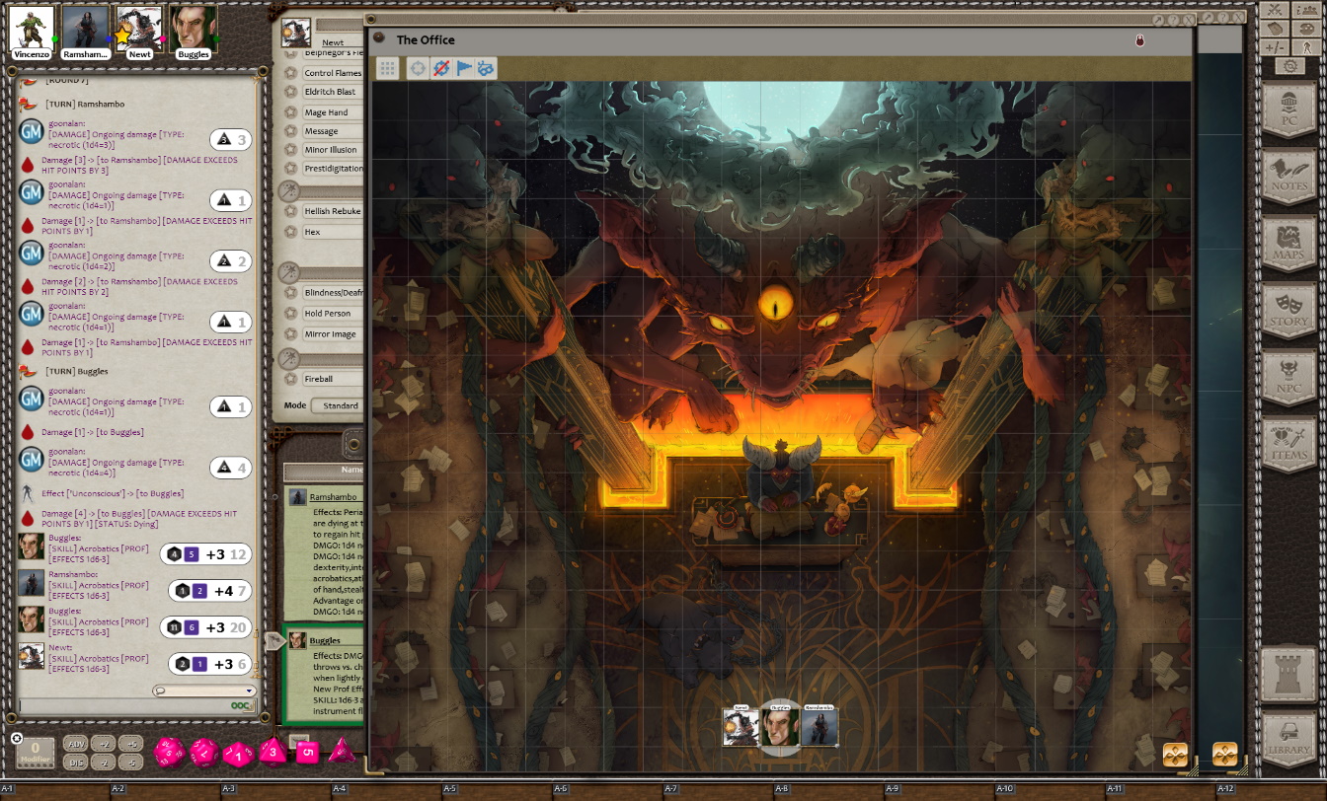The width and height of the screenshot is (1327, 801).
Task: Toggle the map grid toolbar icon
Action: pyautogui.click(x=388, y=68)
